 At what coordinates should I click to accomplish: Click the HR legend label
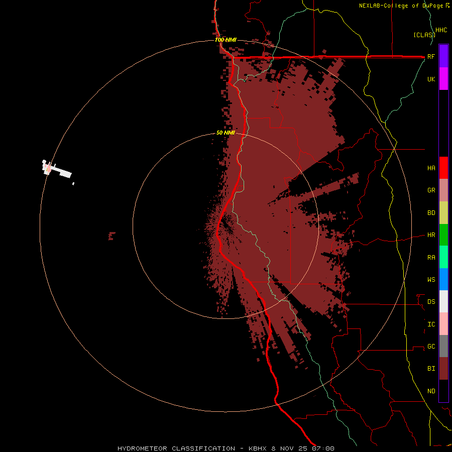point(431,235)
